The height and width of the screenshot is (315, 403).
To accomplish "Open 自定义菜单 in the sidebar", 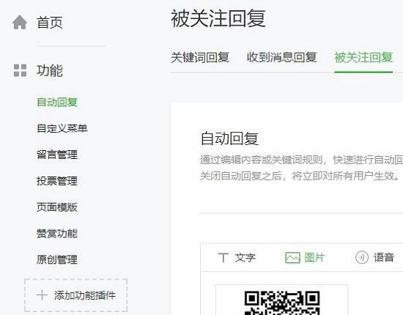I will coord(62,128).
